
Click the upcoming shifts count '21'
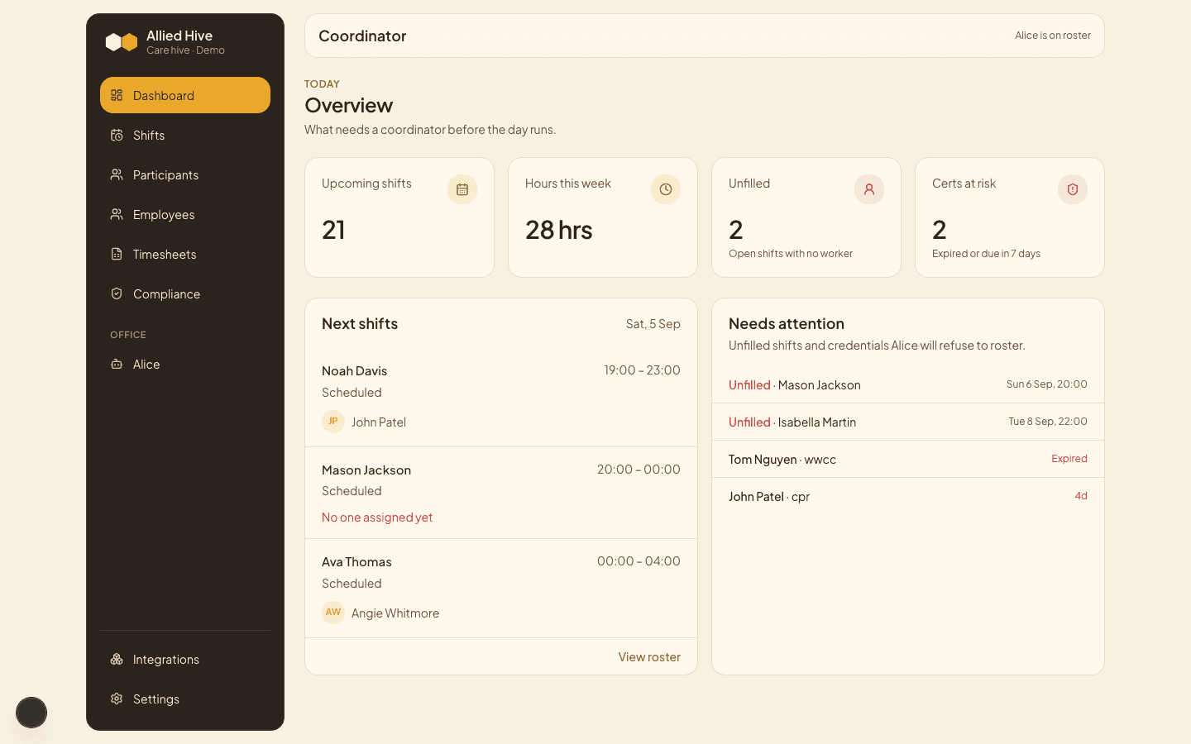click(333, 230)
